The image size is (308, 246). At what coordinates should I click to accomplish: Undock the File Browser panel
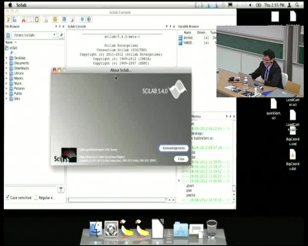60,26
